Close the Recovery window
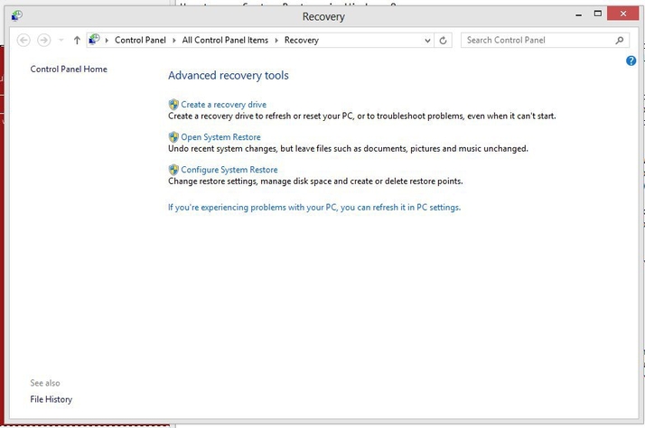This screenshot has width=645, height=428. (622, 14)
